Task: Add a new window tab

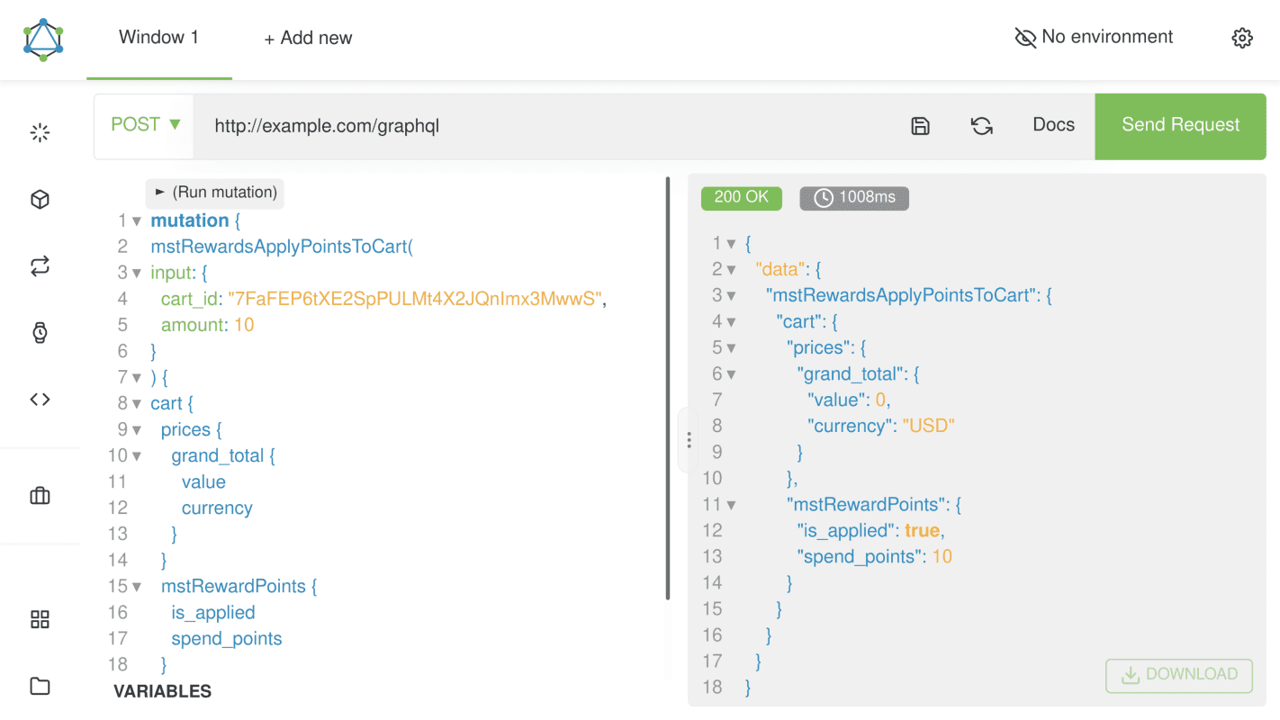Action: click(x=308, y=37)
